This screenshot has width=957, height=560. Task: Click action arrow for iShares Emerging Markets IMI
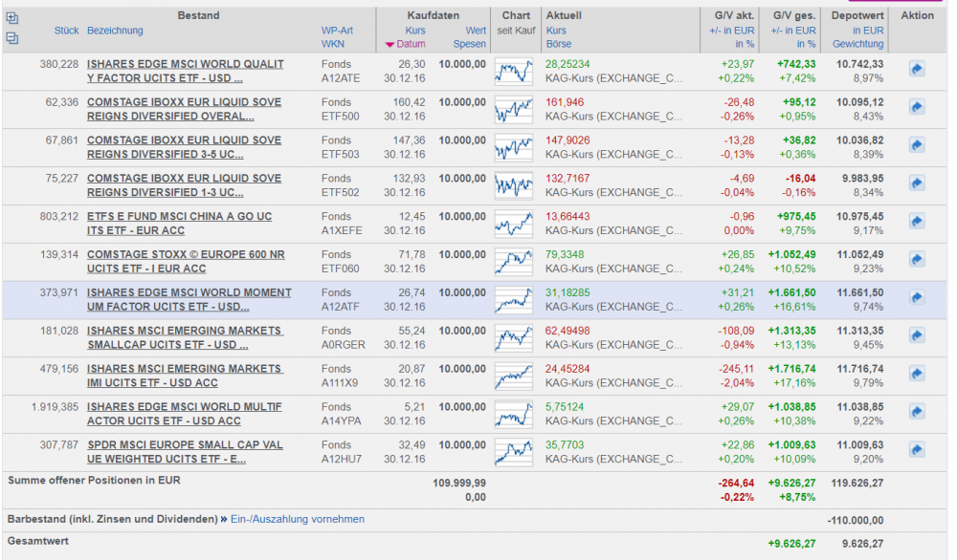point(916,374)
